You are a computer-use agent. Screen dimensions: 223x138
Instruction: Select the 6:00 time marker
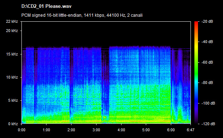click(171, 130)
